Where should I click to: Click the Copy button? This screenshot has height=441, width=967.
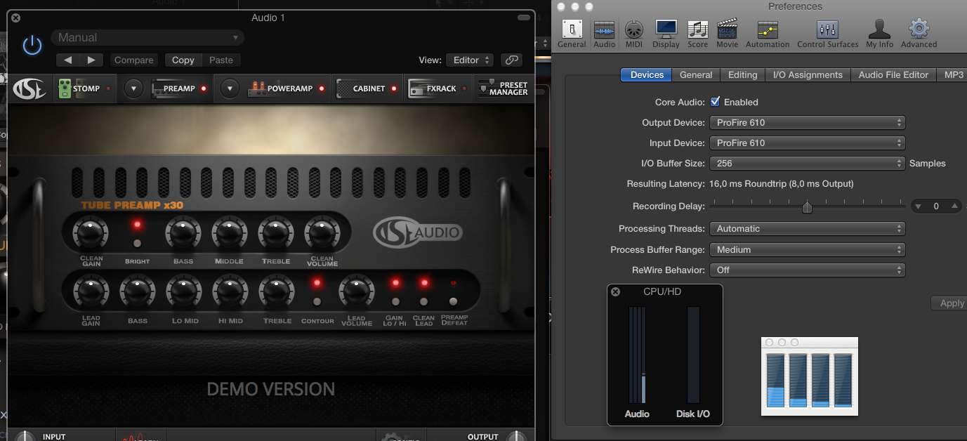pos(183,60)
